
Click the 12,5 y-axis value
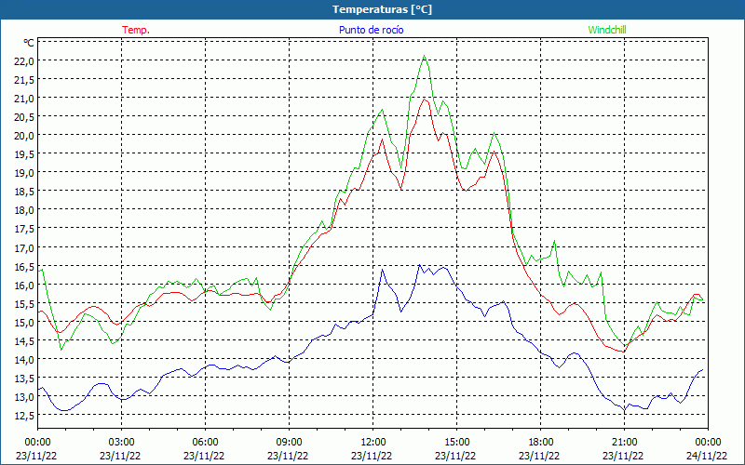24,415
